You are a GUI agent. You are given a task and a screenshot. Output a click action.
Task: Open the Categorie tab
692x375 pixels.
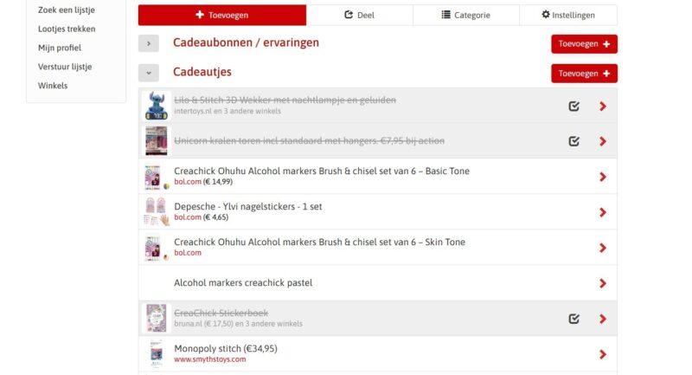(x=465, y=15)
